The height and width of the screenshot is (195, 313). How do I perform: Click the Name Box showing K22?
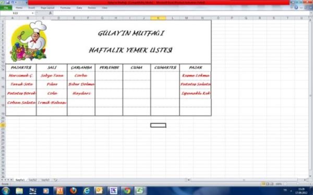pos(16,13)
